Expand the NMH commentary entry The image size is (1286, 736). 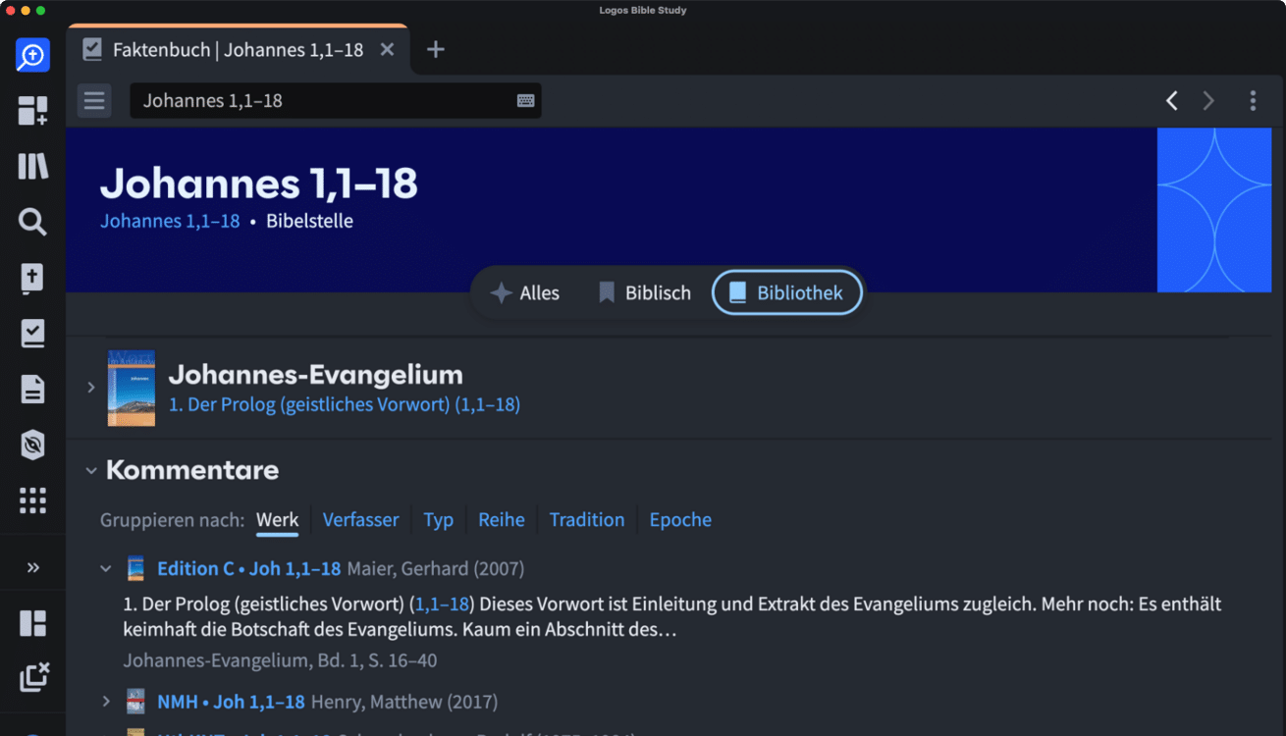pyautogui.click(x=106, y=702)
